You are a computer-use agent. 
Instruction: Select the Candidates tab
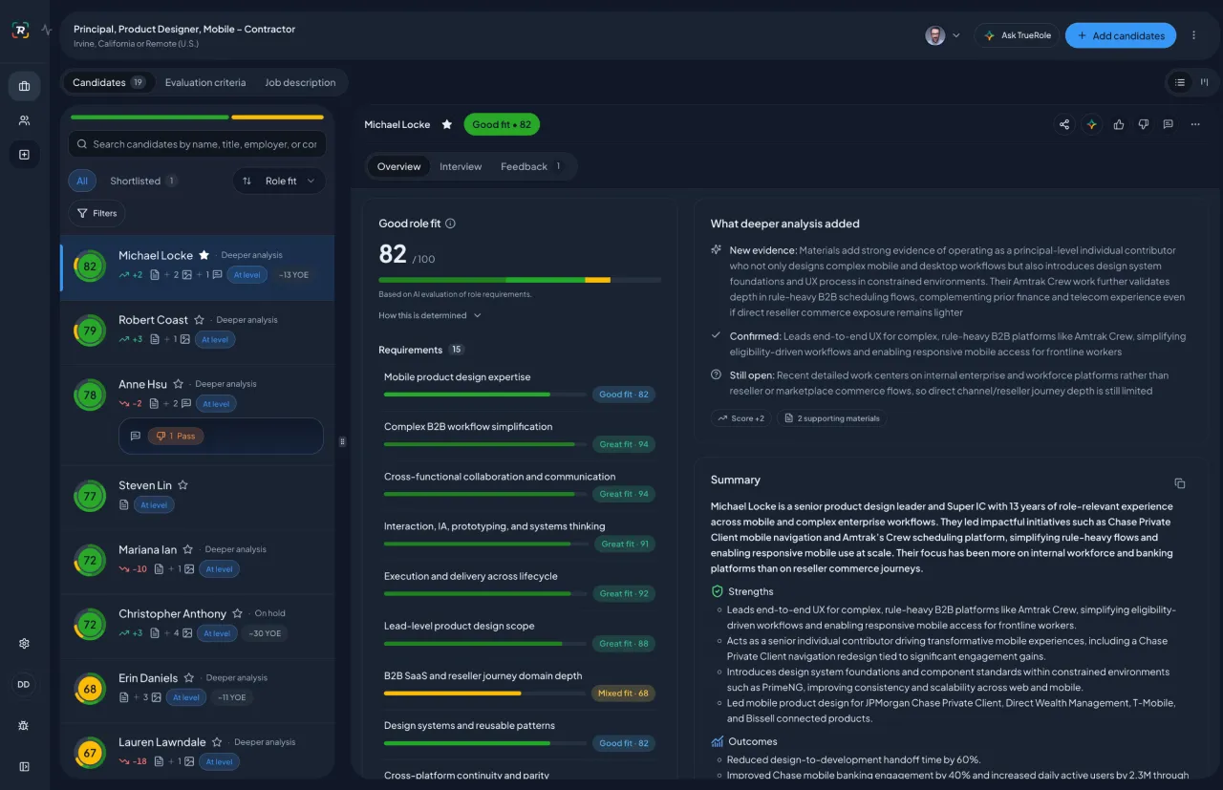tap(108, 82)
